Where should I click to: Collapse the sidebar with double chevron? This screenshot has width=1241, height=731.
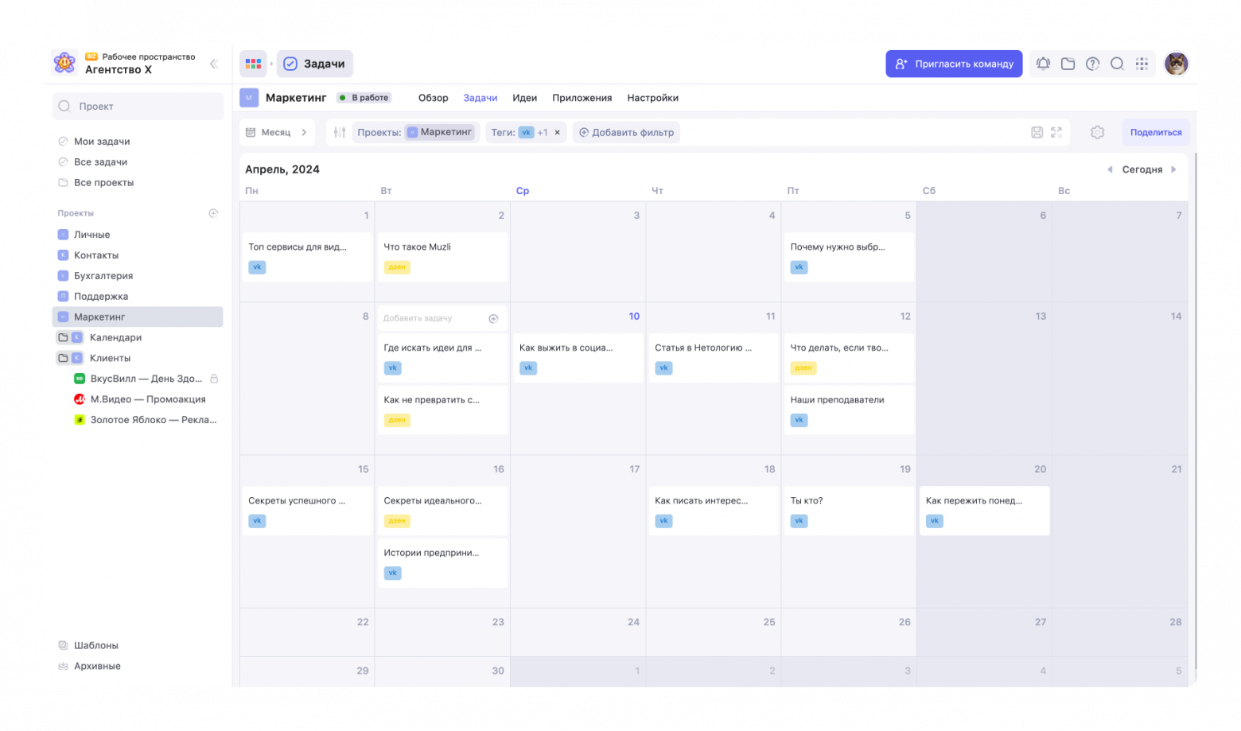tap(213, 64)
